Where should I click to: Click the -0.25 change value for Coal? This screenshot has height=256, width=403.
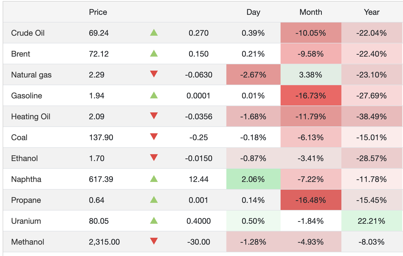point(199,138)
